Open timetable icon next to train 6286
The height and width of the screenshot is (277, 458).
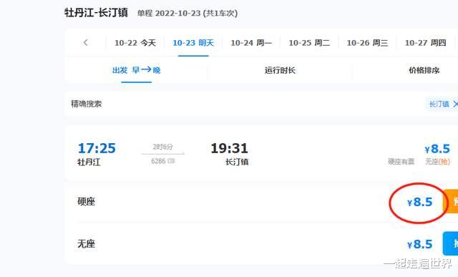coord(171,161)
